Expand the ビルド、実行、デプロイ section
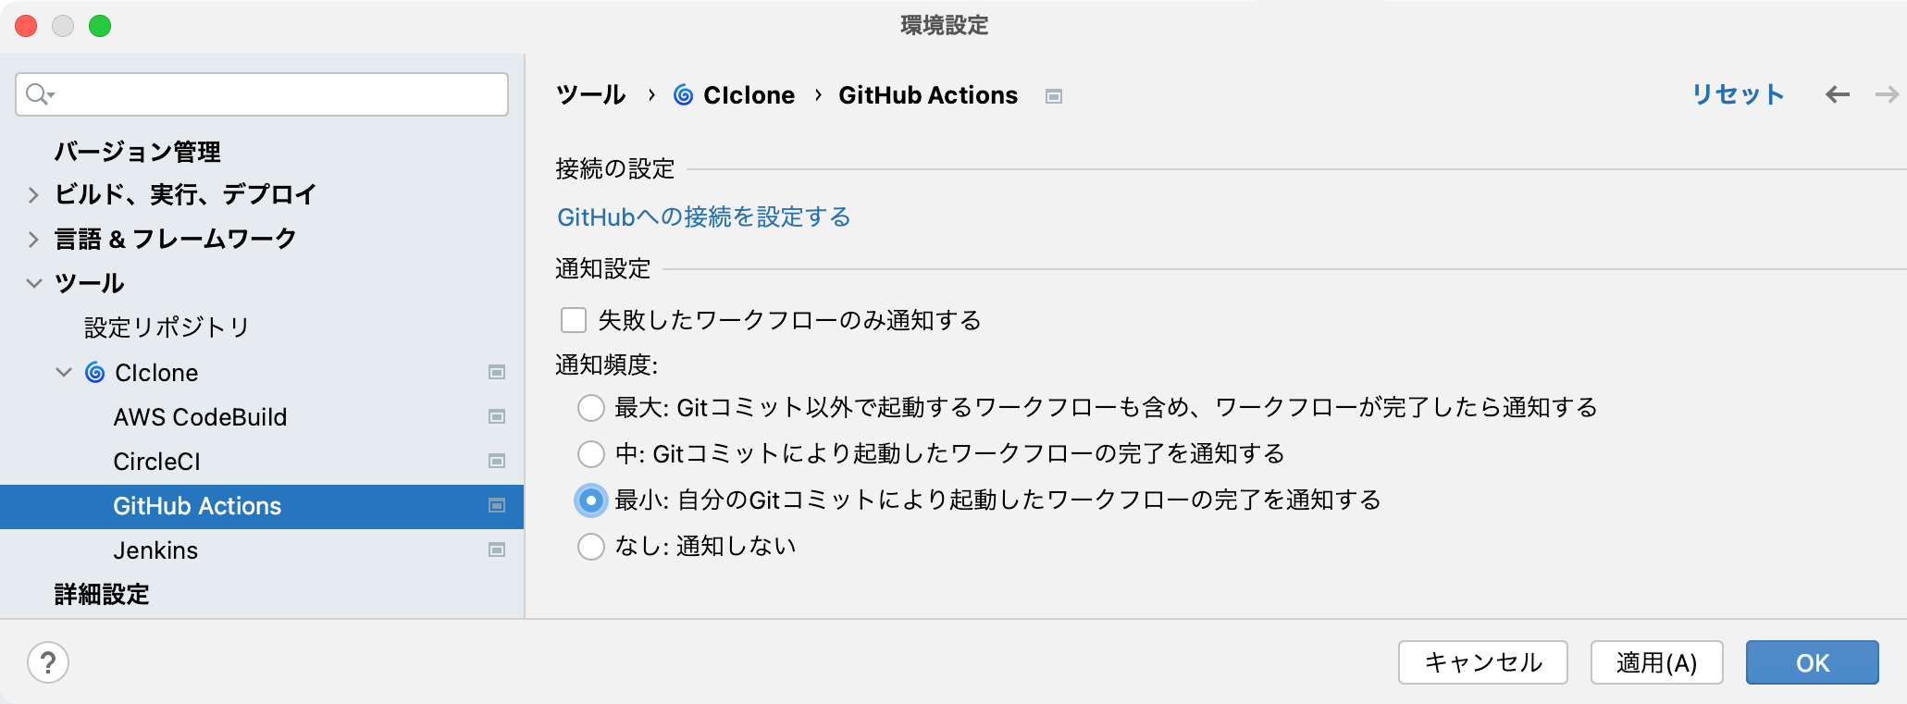This screenshot has height=704, width=1907. 33,194
